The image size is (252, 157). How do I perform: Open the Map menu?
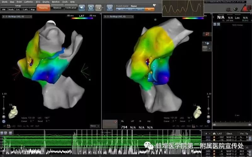click(12, 2)
